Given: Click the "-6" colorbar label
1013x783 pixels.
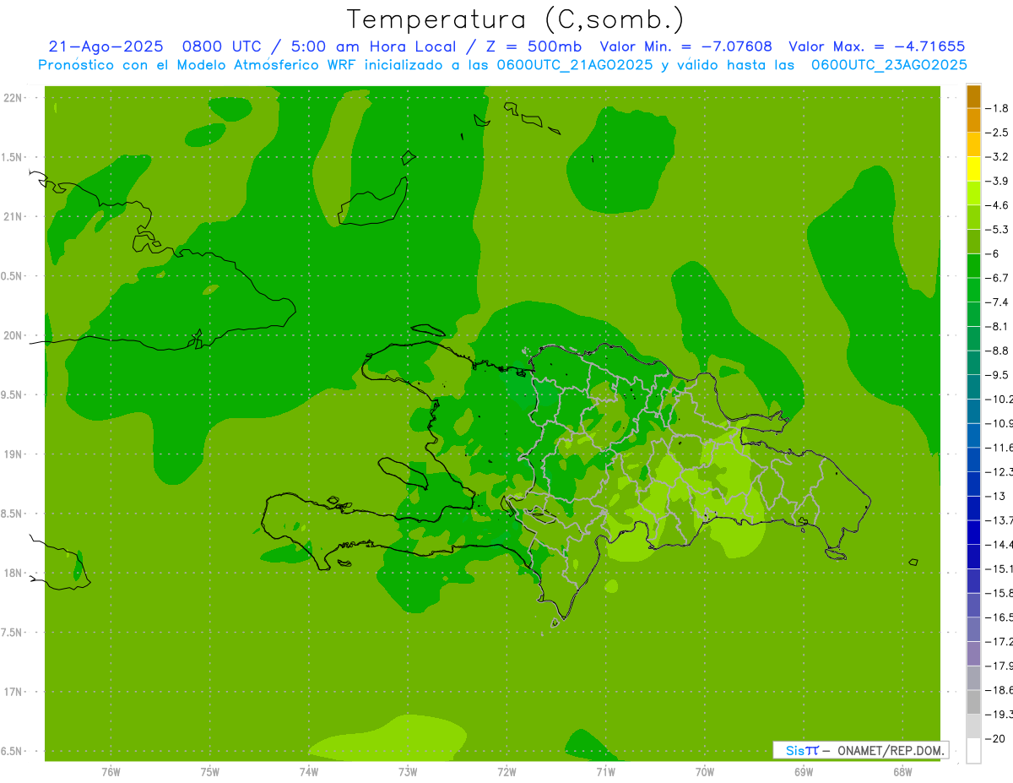Looking at the screenshot, I should coord(994,253).
